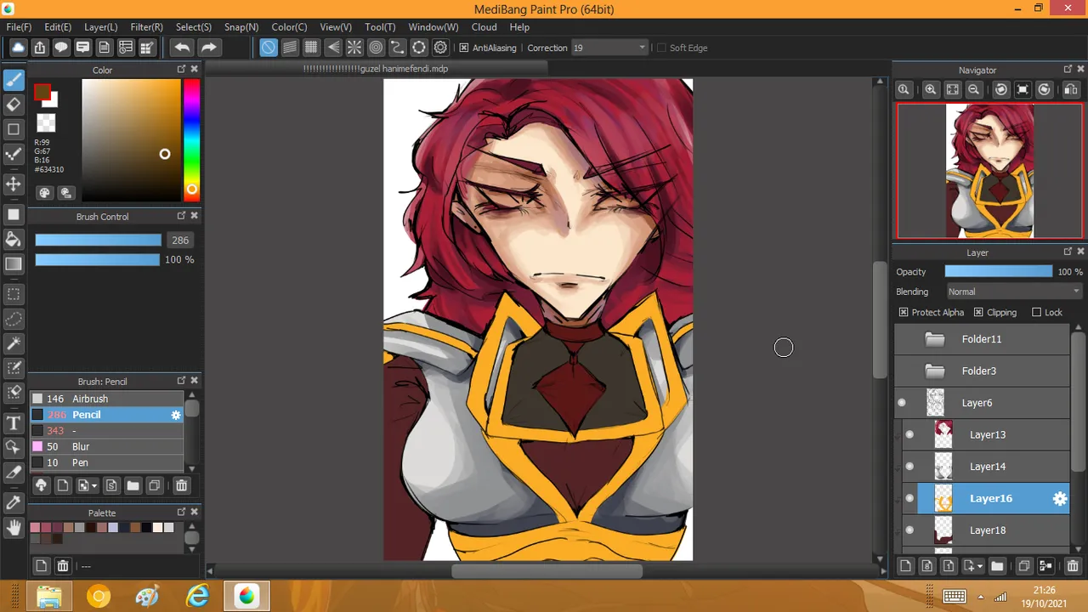
Task: Hide Layer18 visibility
Action: point(909,530)
